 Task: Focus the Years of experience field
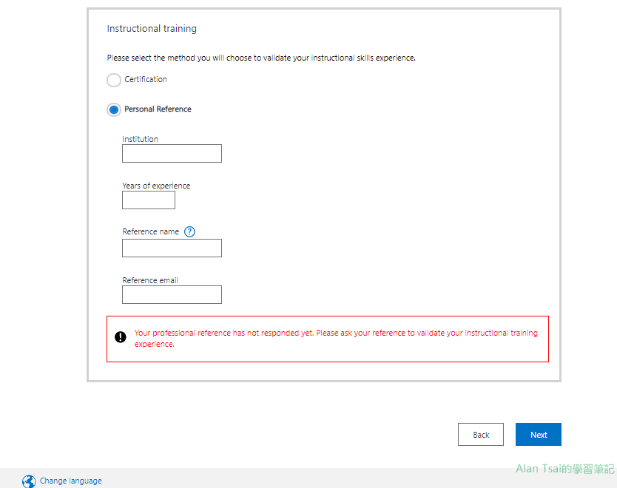[x=149, y=200]
